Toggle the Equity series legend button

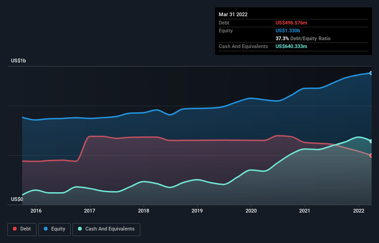click(54, 229)
